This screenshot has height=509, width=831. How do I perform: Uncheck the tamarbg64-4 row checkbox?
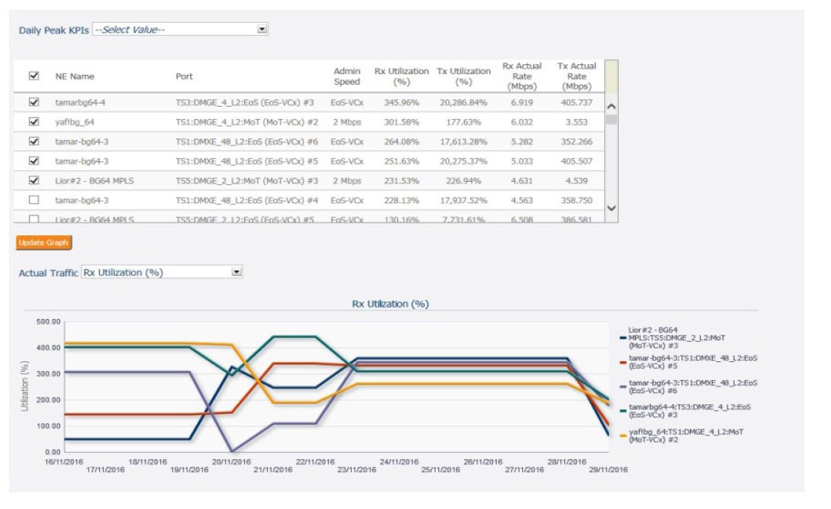(x=34, y=102)
